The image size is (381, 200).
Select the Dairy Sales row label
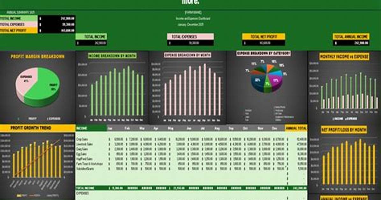pos(82,149)
